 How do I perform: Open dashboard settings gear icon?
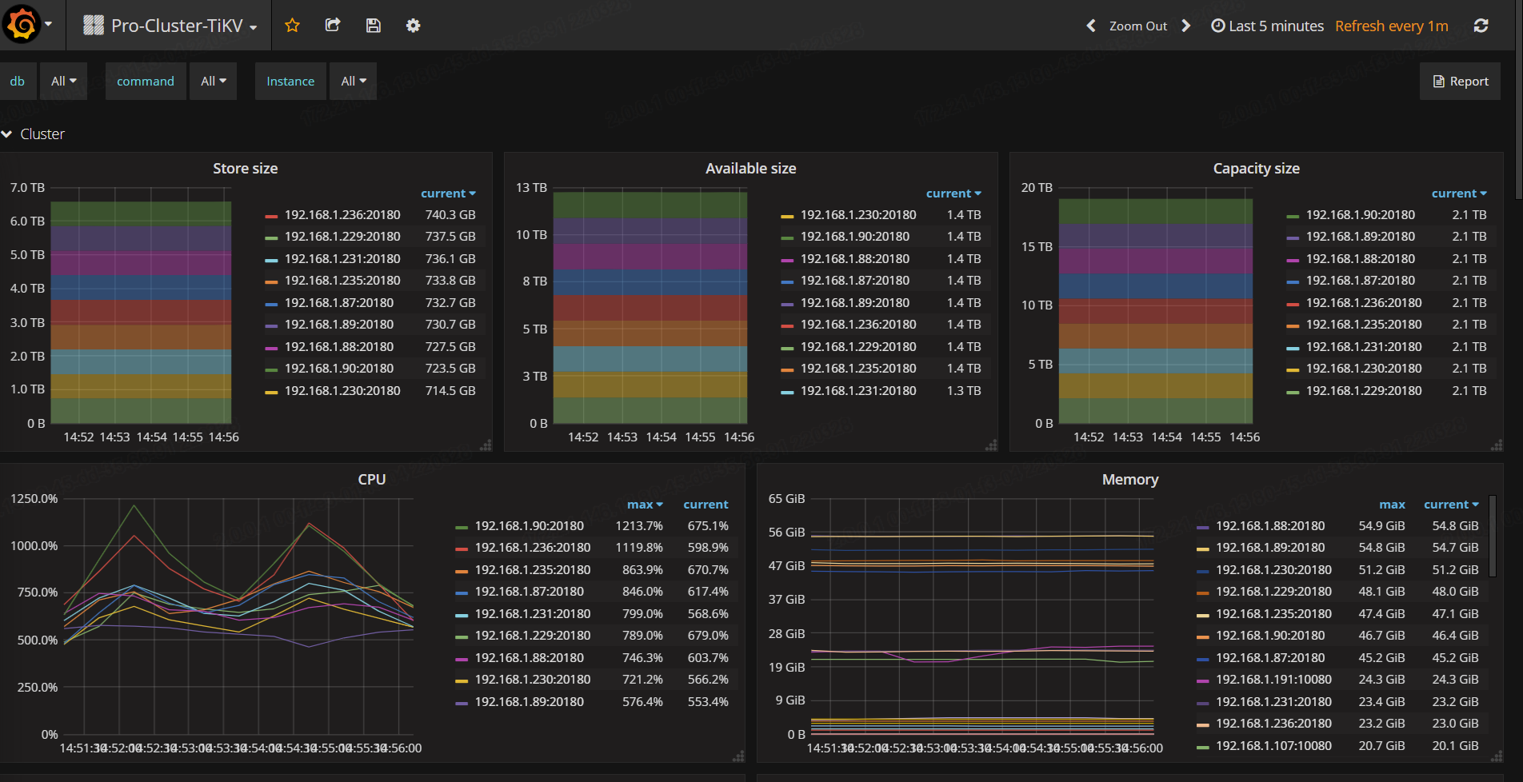[413, 26]
